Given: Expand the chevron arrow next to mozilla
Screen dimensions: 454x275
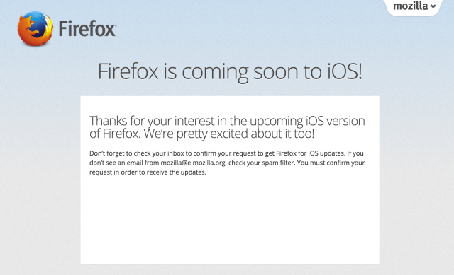Looking at the screenshot, I should point(433,6).
